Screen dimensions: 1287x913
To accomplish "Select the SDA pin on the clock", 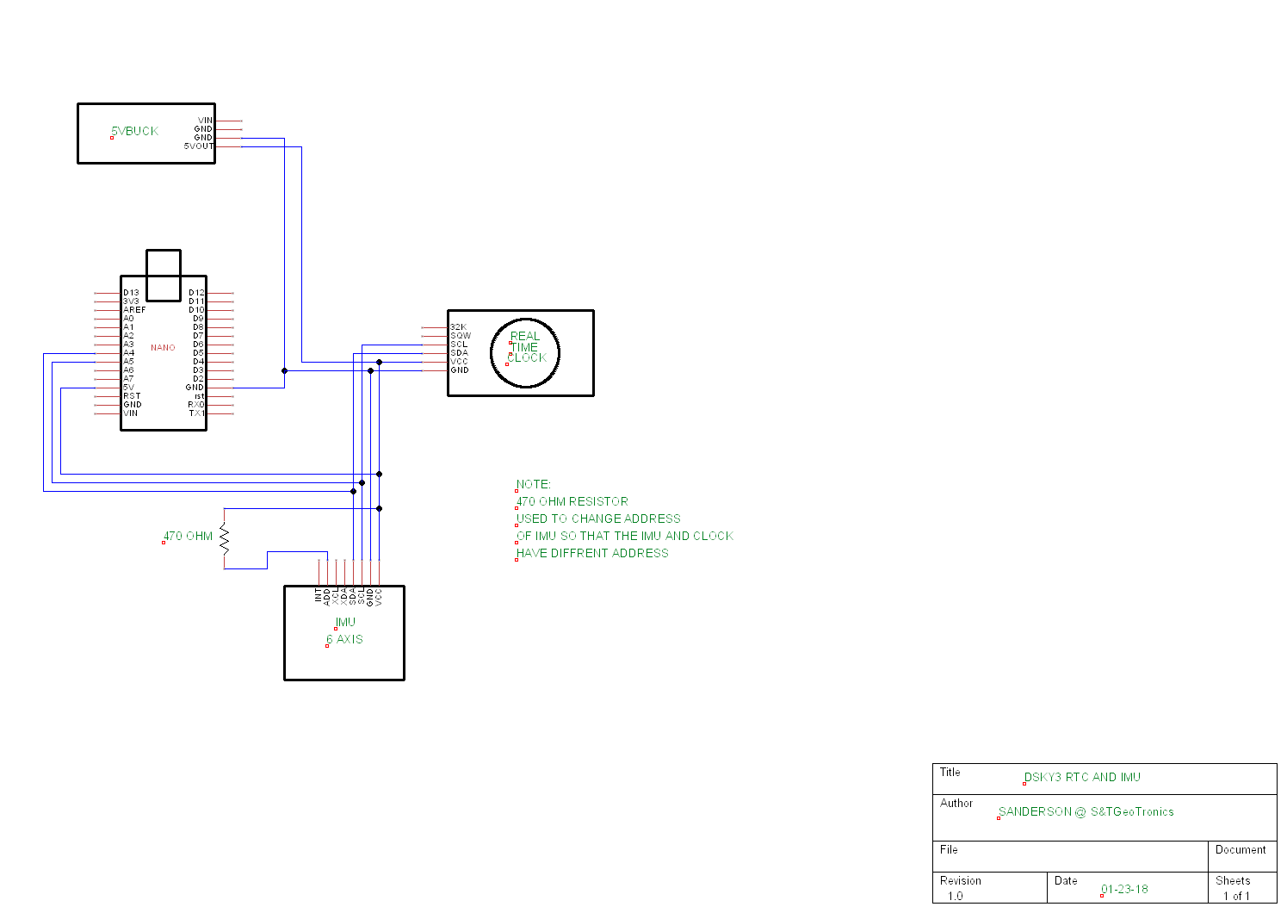I will (459, 351).
